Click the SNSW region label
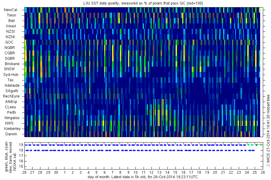The image size is (271, 180). [x=9, y=69]
